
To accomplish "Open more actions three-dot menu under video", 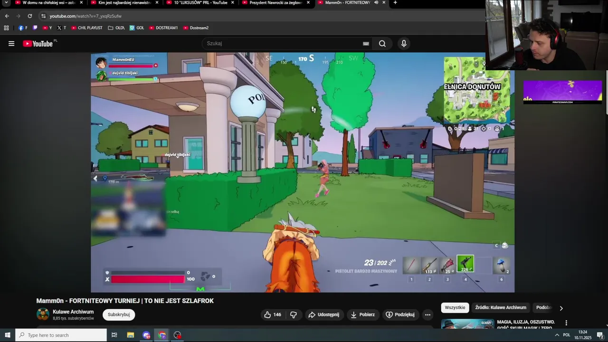I will pos(427,314).
